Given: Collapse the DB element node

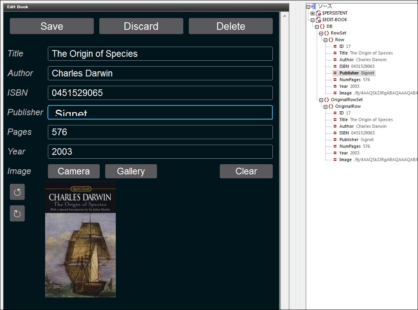Looking at the screenshot, I should (317, 27).
